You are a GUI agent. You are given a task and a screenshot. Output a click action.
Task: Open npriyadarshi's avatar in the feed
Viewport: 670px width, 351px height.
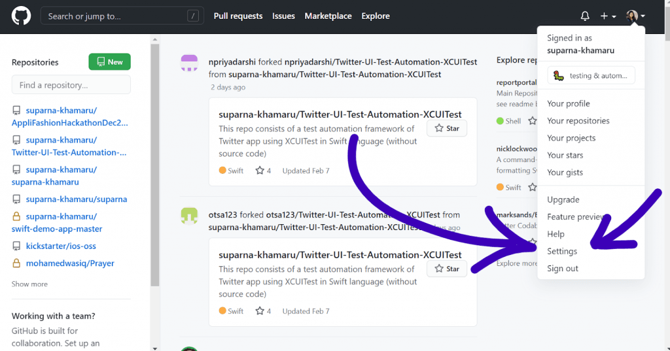tap(189, 62)
